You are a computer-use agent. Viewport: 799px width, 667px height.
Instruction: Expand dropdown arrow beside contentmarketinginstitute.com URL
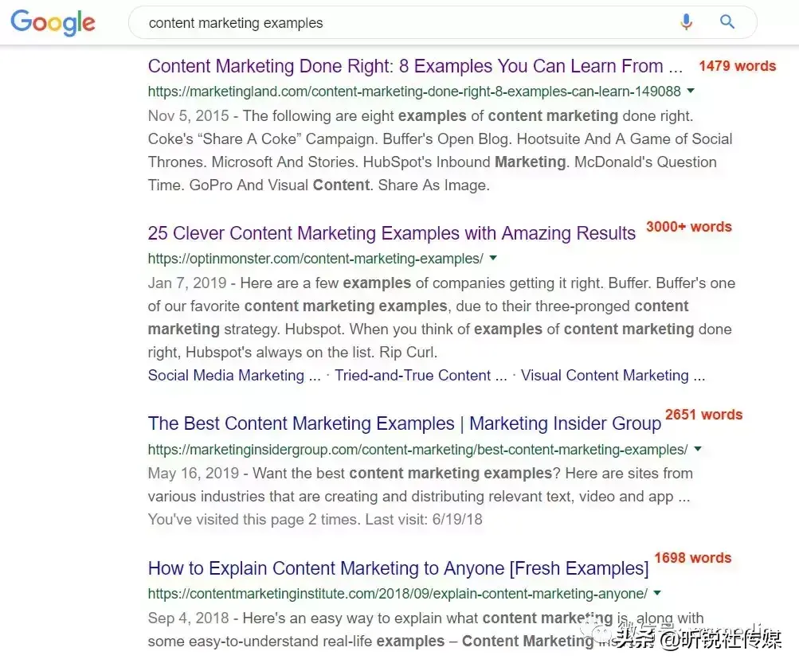click(x=657, y=593)
